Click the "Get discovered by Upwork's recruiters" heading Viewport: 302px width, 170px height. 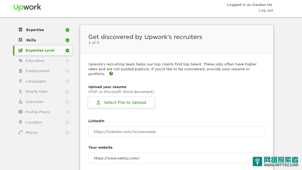coord(145,37)
